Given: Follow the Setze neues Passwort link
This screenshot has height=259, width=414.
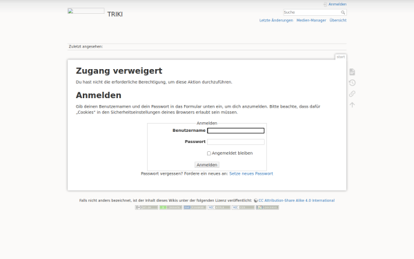Looking at the screenshot, I should (251, 173).
